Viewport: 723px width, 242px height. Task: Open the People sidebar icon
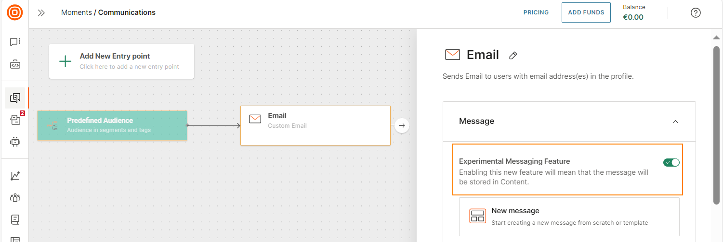click(15, 198)
